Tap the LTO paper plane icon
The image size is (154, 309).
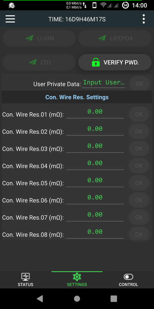(32, 62)
